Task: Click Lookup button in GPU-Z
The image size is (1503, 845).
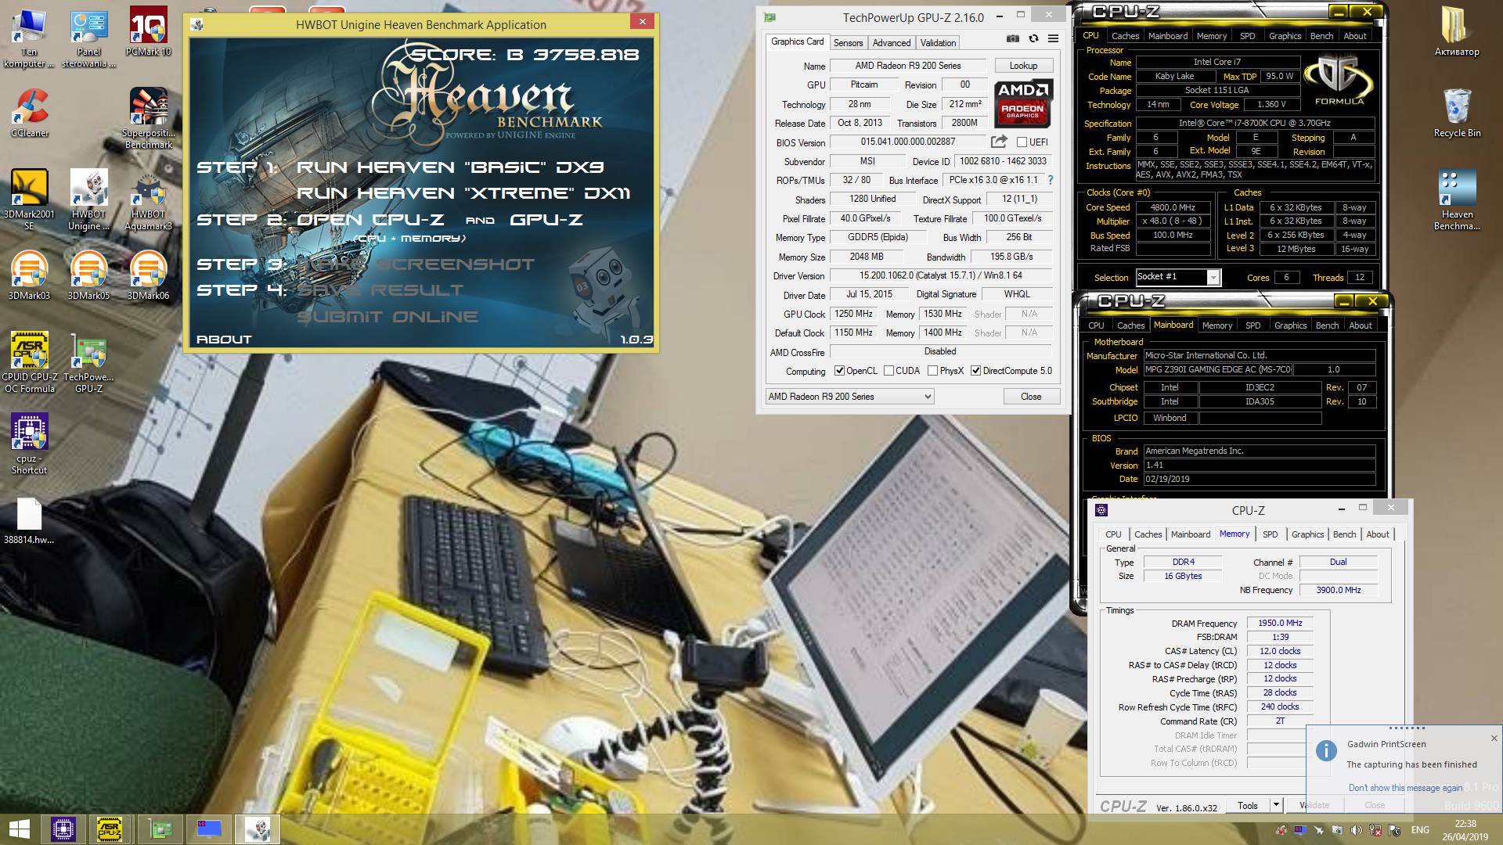Action: click(x=1023, y=66)
